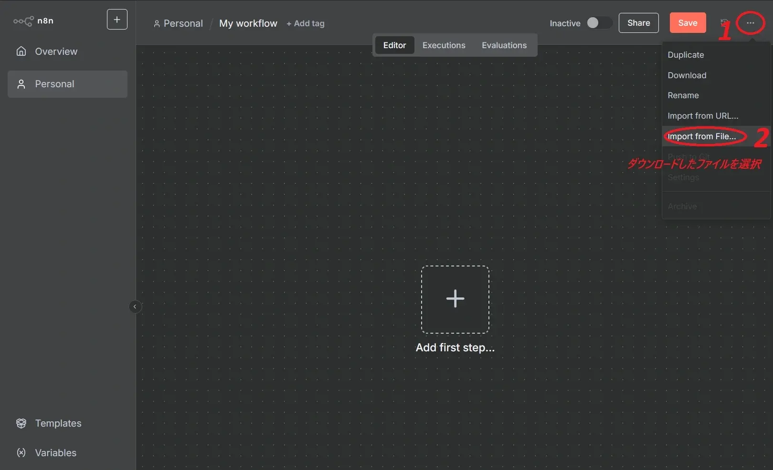The image size is (773, 470).
Task: Open Overview from the sidebar
Action: point(56,51)
